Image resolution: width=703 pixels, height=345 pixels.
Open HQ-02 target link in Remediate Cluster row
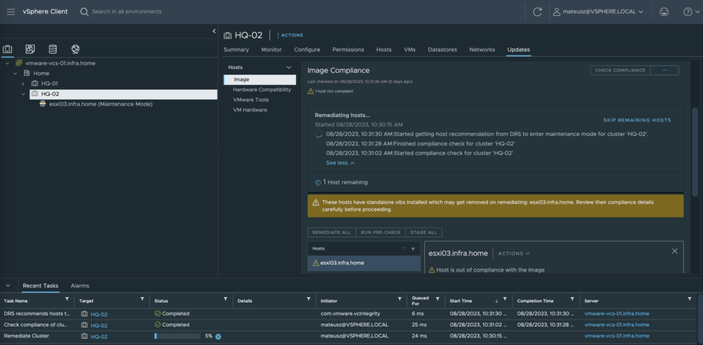99,337
